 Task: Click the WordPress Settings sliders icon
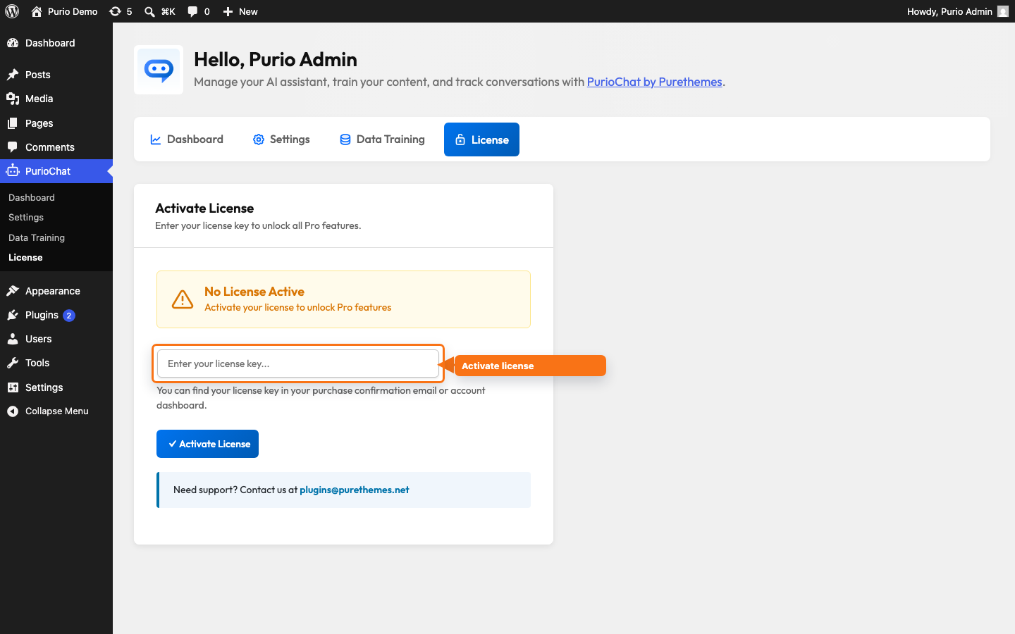click(x=13, y=387)
